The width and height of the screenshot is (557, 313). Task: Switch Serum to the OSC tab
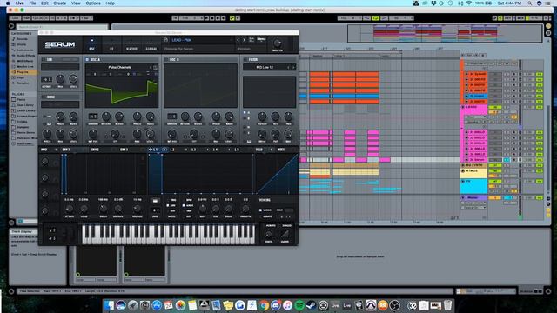tap(91, 49)
